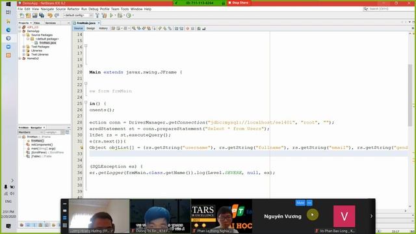
Task: Click the red Start Macro Recording icon
Action: click(x=188, y=29)
